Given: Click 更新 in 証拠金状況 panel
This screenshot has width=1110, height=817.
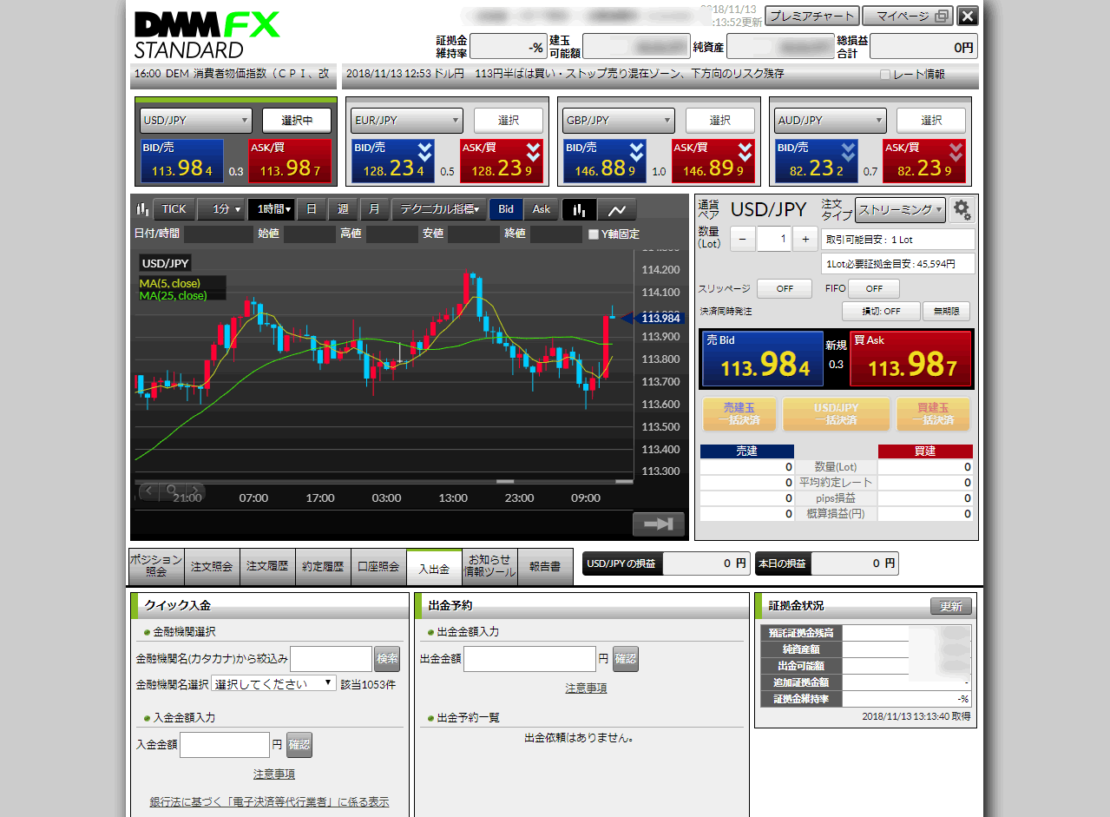Looking at the screenshot, I should point(951,606).
